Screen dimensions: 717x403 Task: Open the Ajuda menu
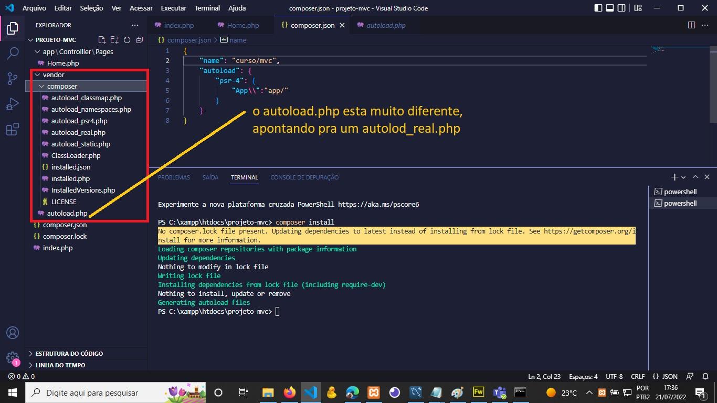click(237, 8)
